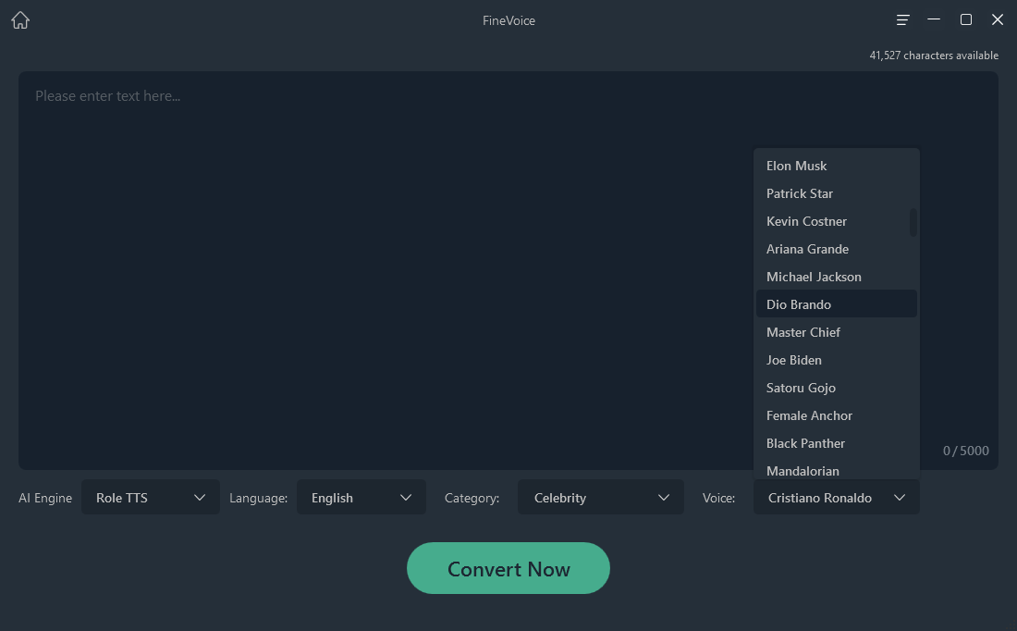Open the Language dropdown set to English
This screenshot has height=631, width=1017.
361,497
